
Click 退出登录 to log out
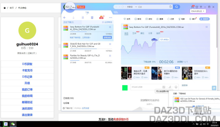pyautogui.click(x=27, y=115)
